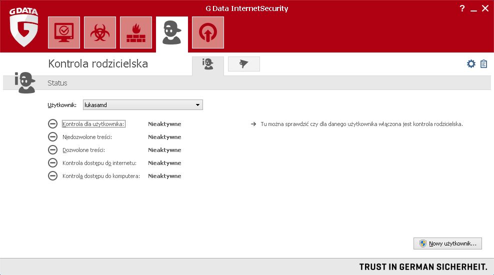Click the hint text about parental control

coord(361,124)
